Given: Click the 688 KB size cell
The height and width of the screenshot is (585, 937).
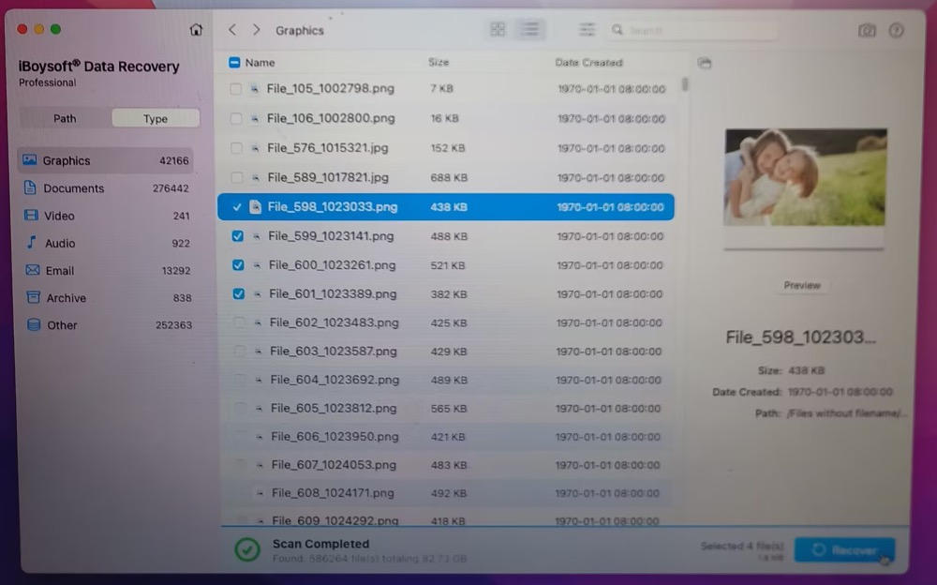Looking at the screenshot, I should [449, 177].
